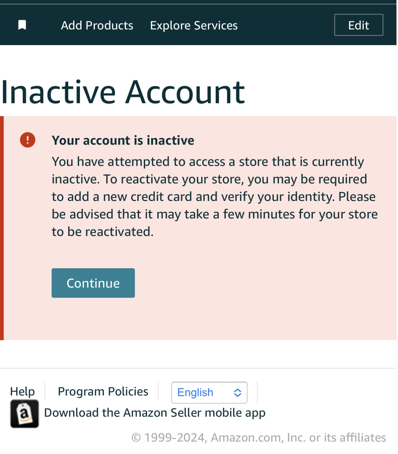Open the Program Policies link

pos(103,391)
